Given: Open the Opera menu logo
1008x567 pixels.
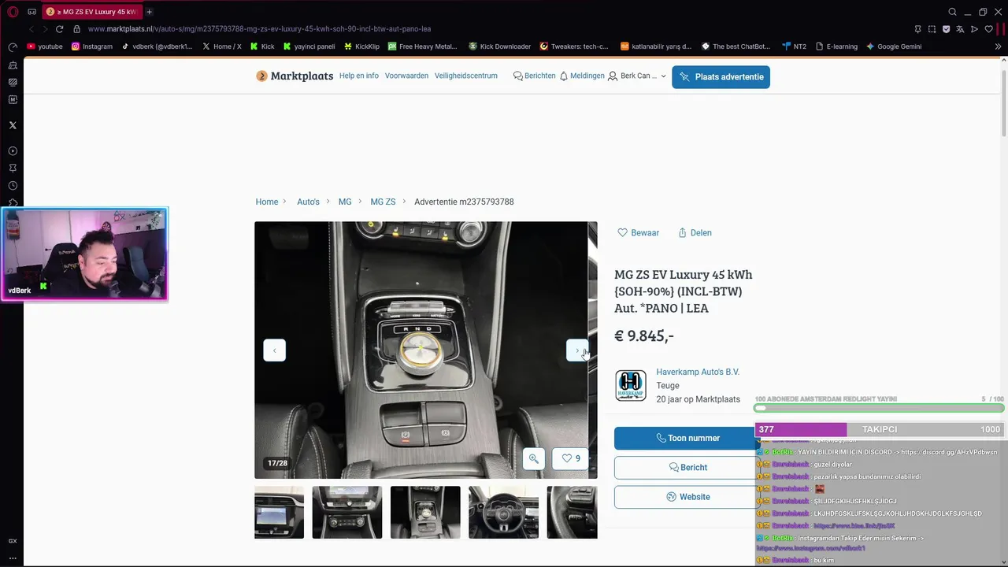Looking at the screenshot, I should [13, 12].
